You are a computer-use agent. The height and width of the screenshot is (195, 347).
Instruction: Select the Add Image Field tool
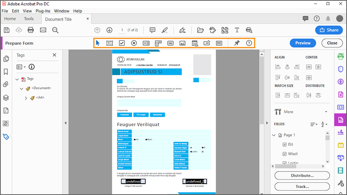click(x=182, y=43)
